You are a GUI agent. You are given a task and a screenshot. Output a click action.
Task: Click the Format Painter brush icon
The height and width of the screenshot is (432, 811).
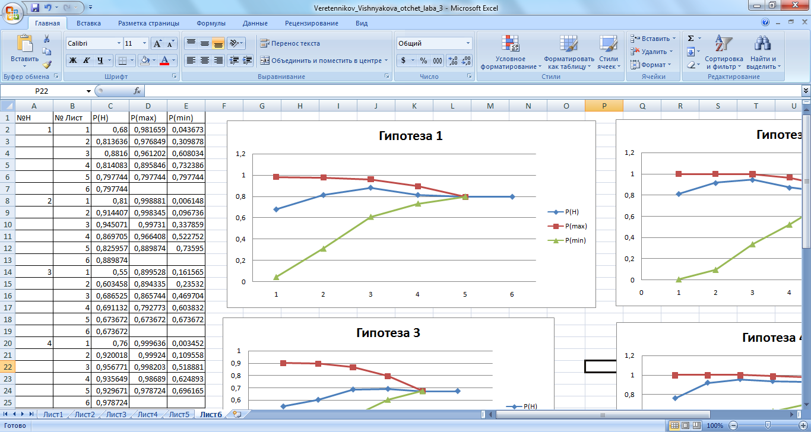pos(47,65)
